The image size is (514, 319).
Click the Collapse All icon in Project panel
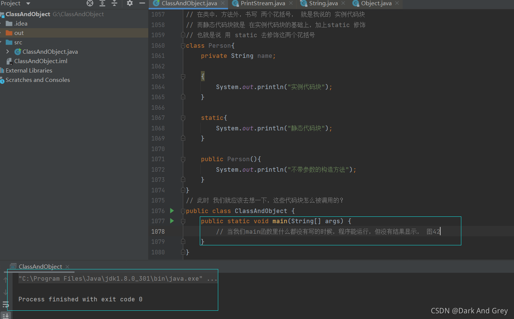(x=114, y=3)
